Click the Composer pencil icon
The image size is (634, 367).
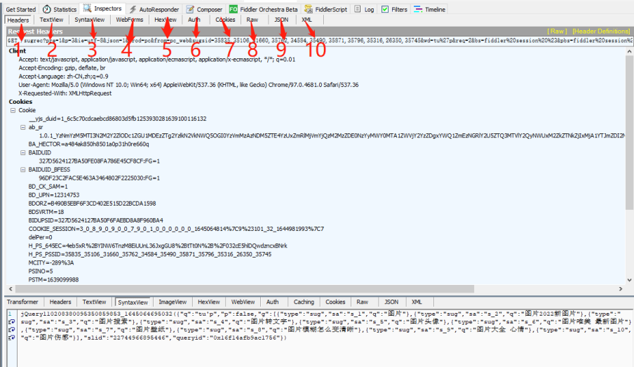(190, 9)
